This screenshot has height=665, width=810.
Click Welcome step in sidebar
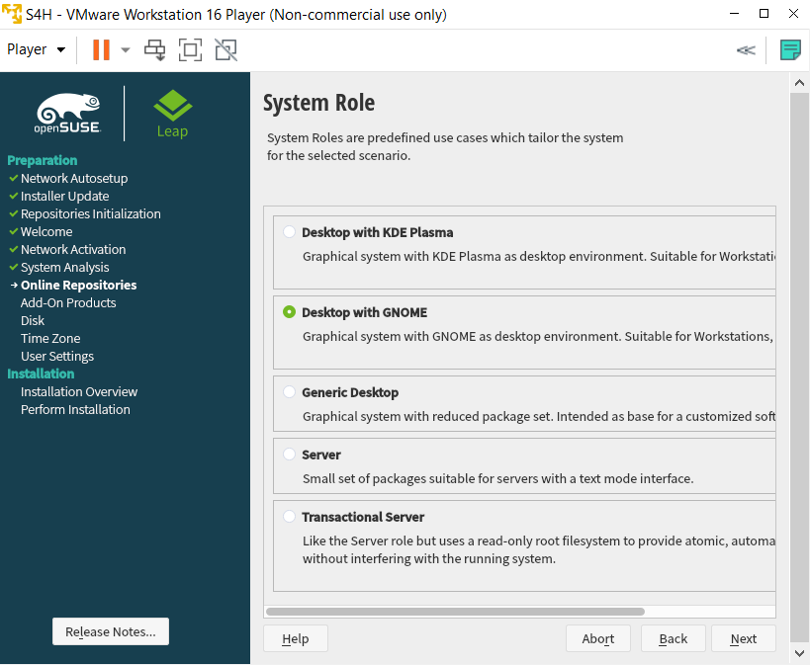(46, 232)
